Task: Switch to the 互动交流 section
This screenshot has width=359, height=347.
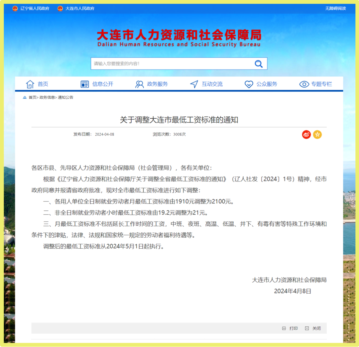Action: point(212,84)
